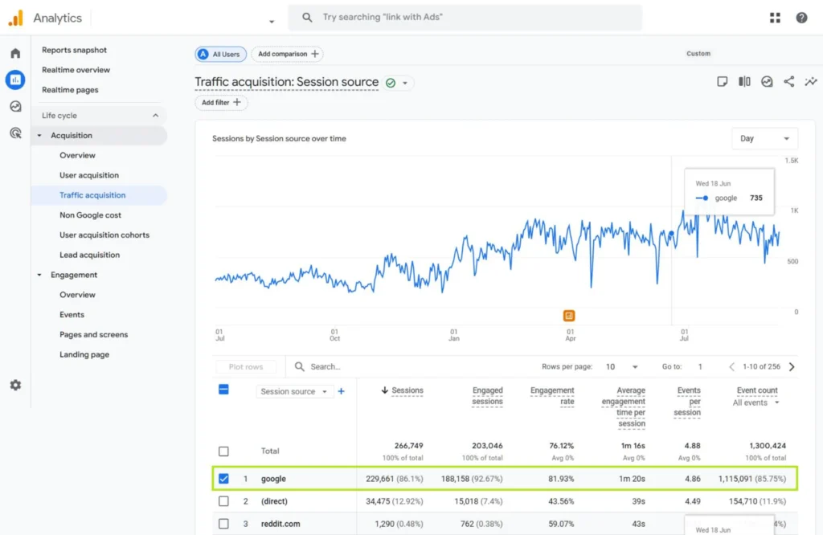The image size is (823, 535).
Task: Open the Home icon in sidebar
Action: point(15,53)
